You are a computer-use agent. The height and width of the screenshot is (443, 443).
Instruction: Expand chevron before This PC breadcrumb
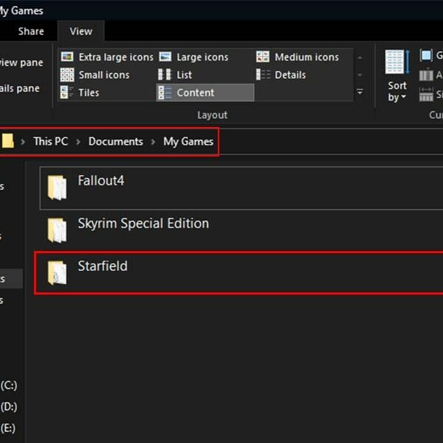23,142
